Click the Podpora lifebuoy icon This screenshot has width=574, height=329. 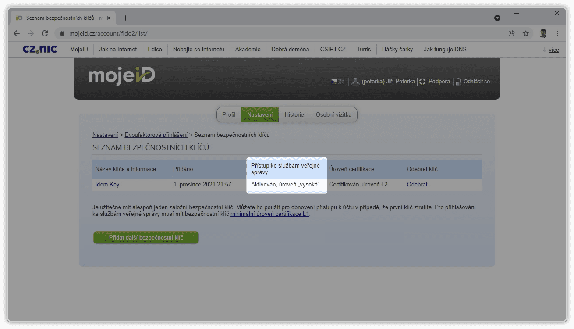pyautogui.click(x=422, y=82)
